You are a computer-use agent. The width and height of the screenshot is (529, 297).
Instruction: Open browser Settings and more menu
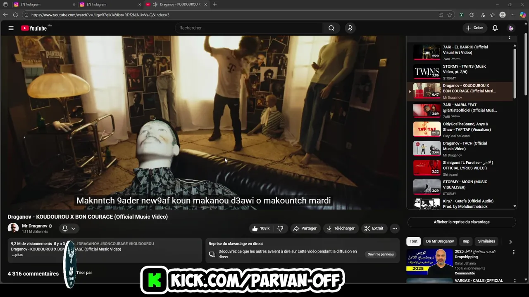512,15
